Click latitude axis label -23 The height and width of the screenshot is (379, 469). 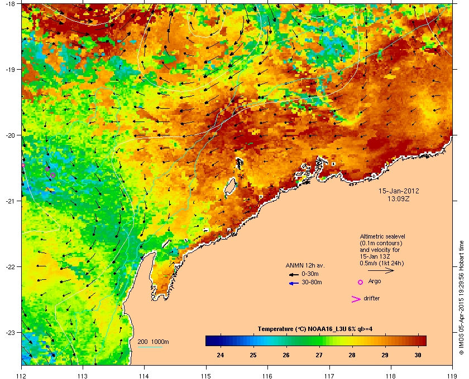coord(11,332)
